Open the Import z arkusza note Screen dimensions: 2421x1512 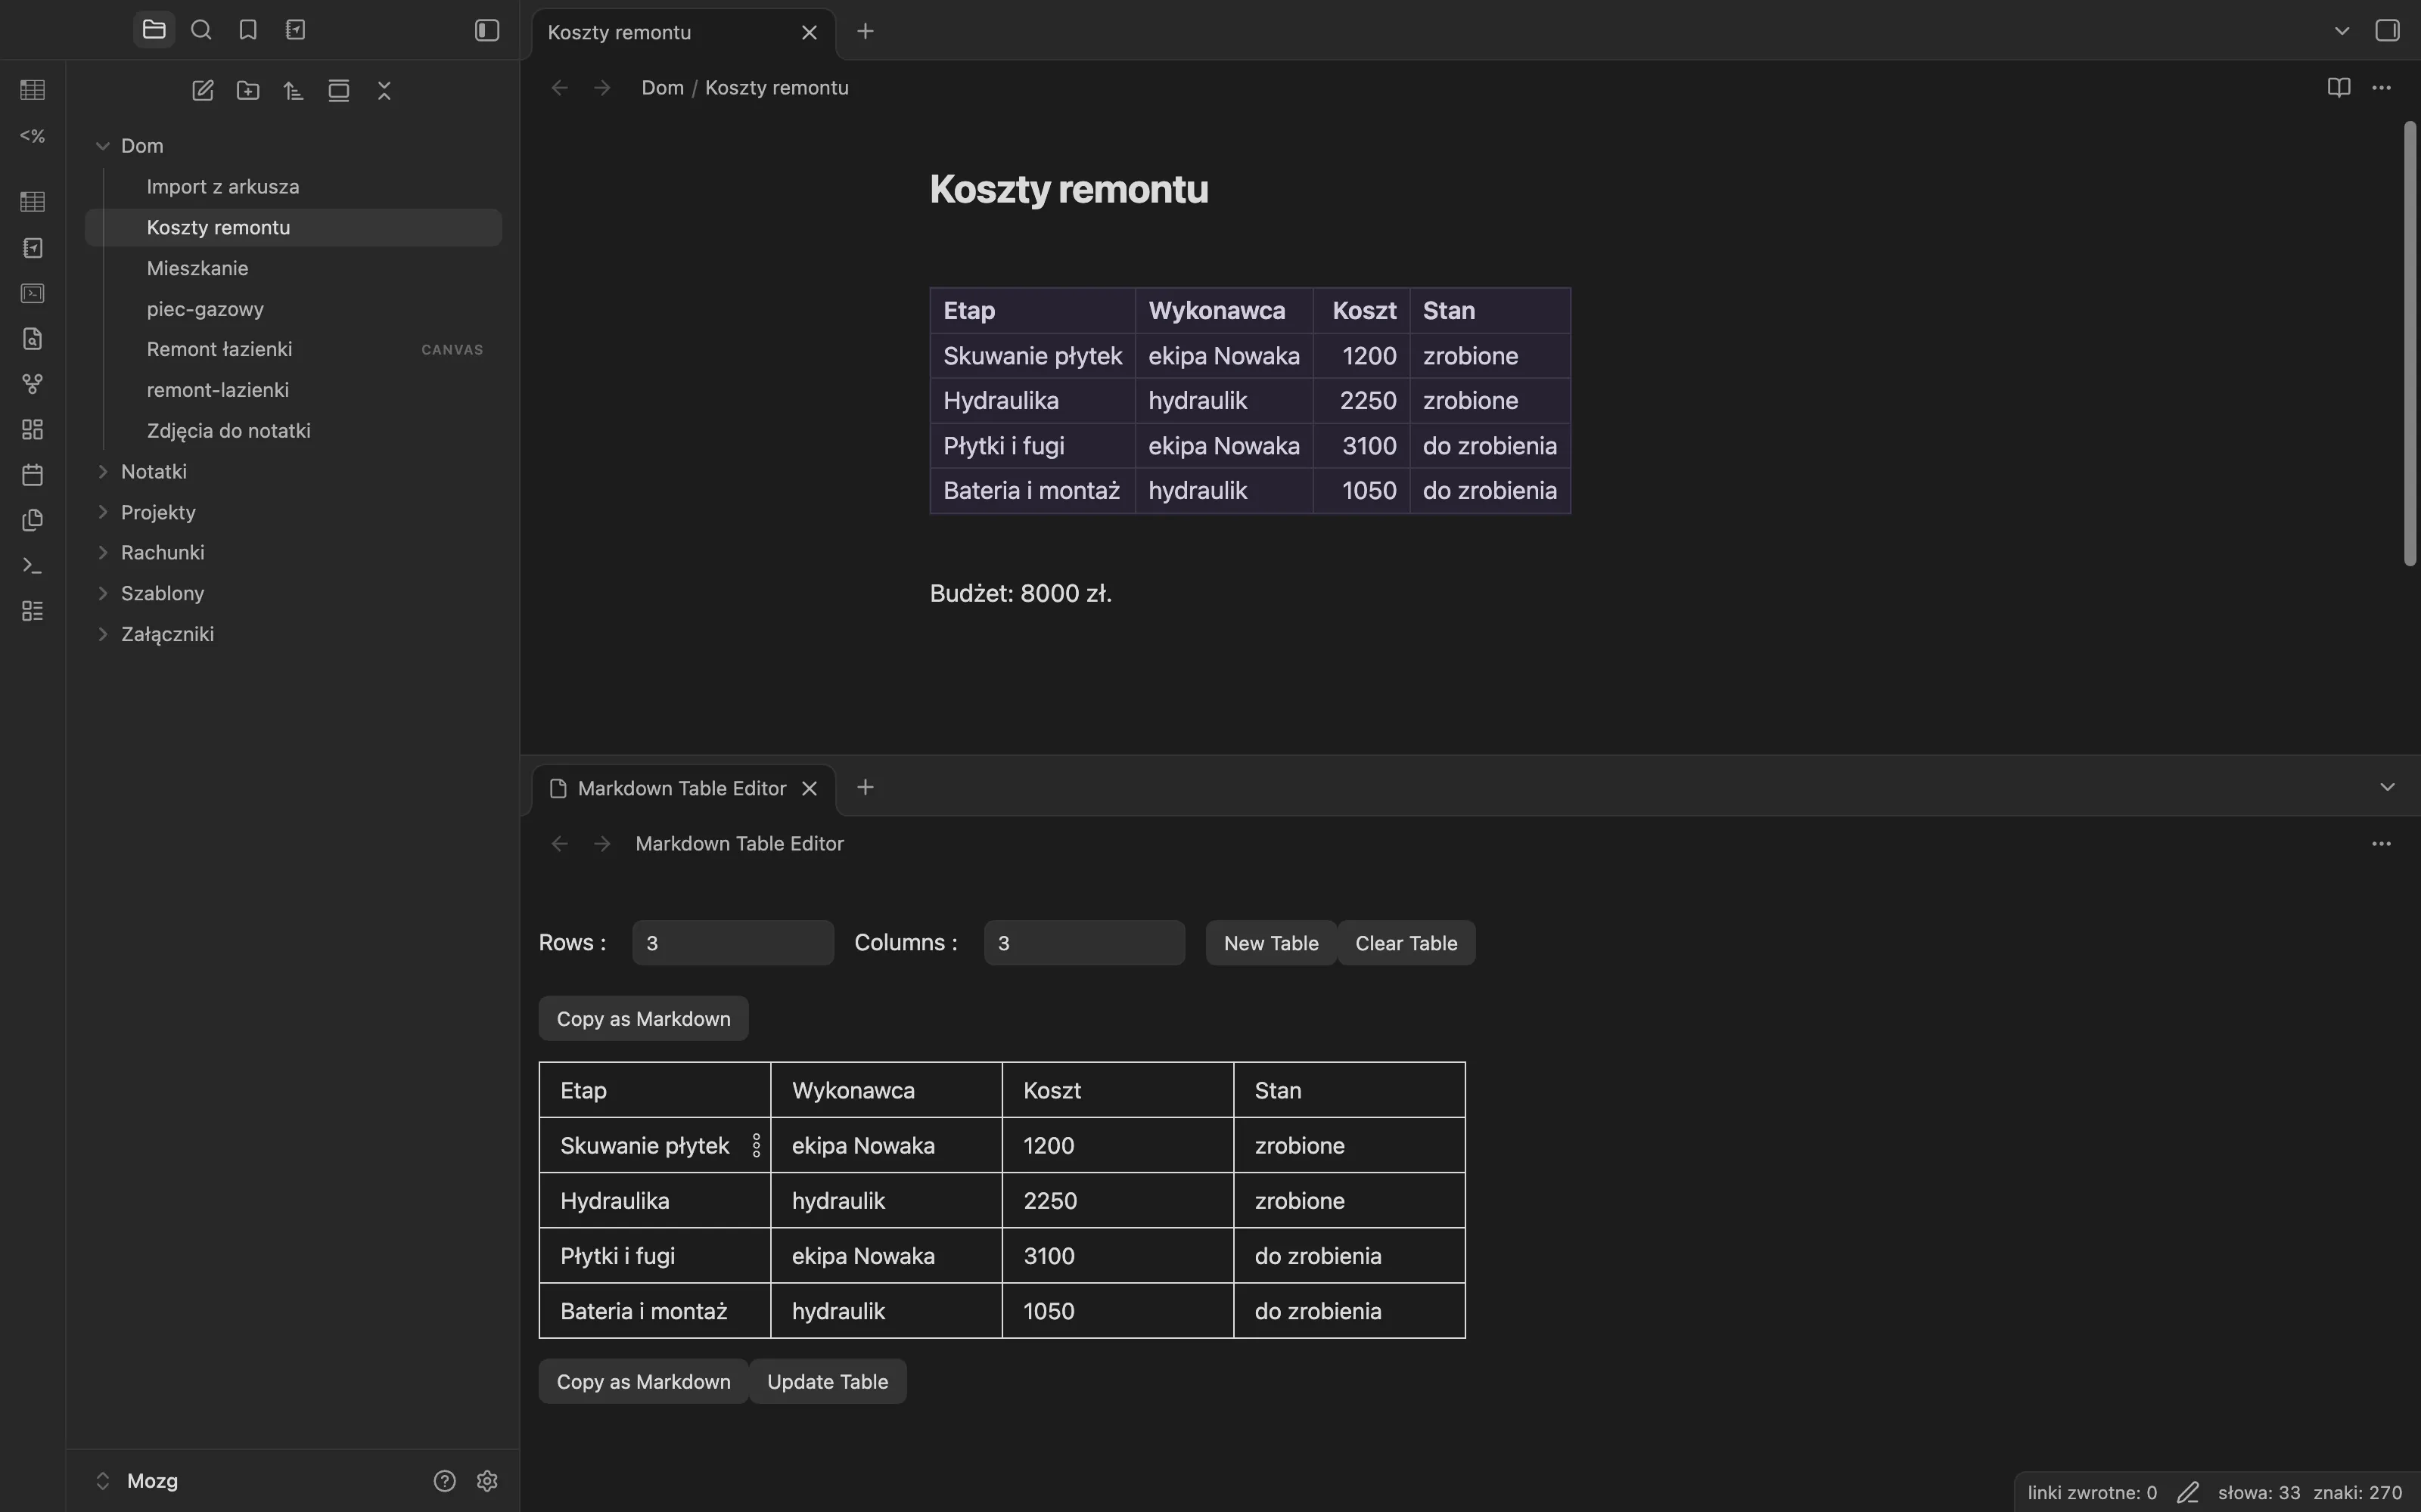tap(293, 187)
